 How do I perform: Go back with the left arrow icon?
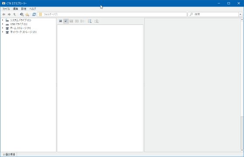4,14
